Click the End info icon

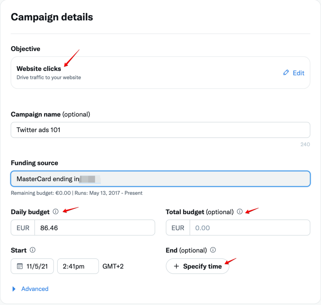(x=213, y=250)
